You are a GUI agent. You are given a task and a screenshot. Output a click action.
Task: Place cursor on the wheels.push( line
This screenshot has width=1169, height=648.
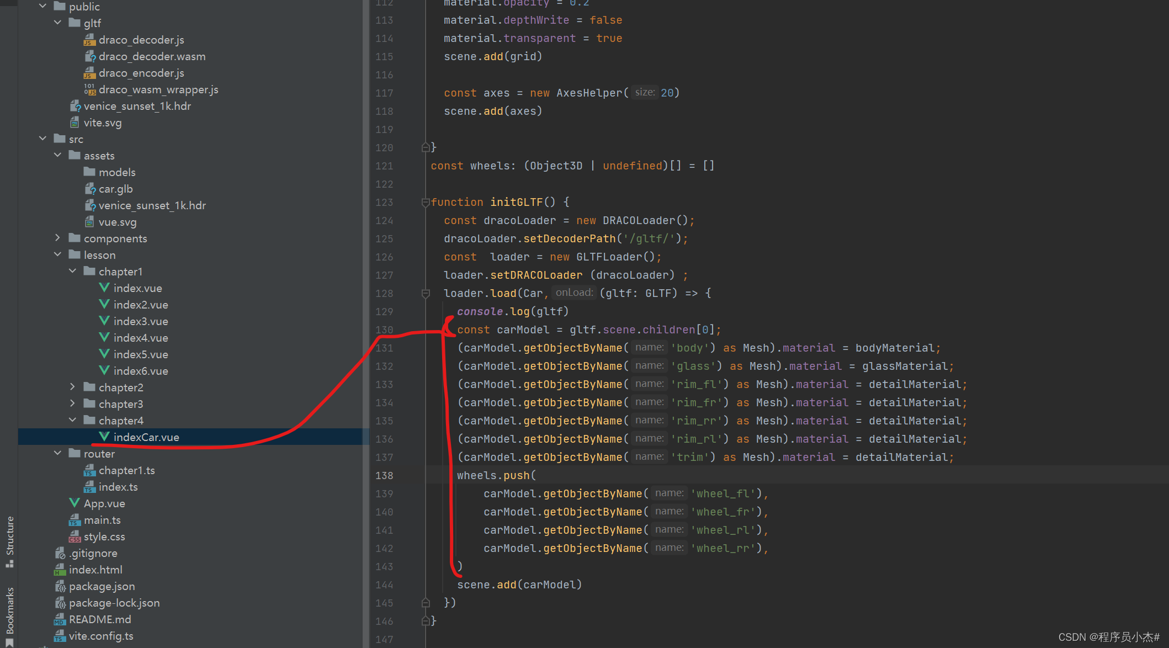[x=496, y=475]
